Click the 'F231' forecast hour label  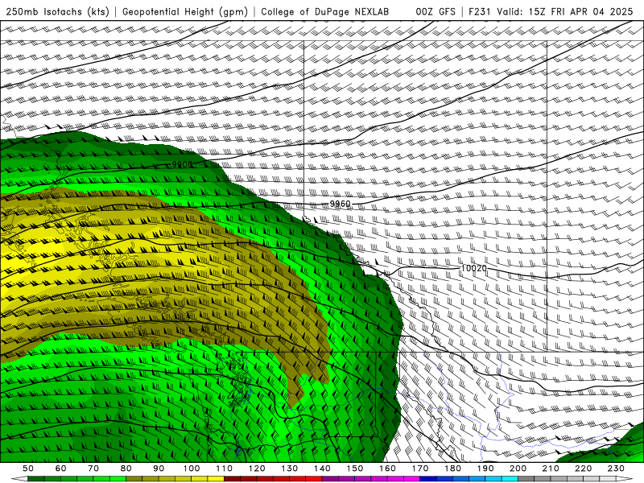480,11
